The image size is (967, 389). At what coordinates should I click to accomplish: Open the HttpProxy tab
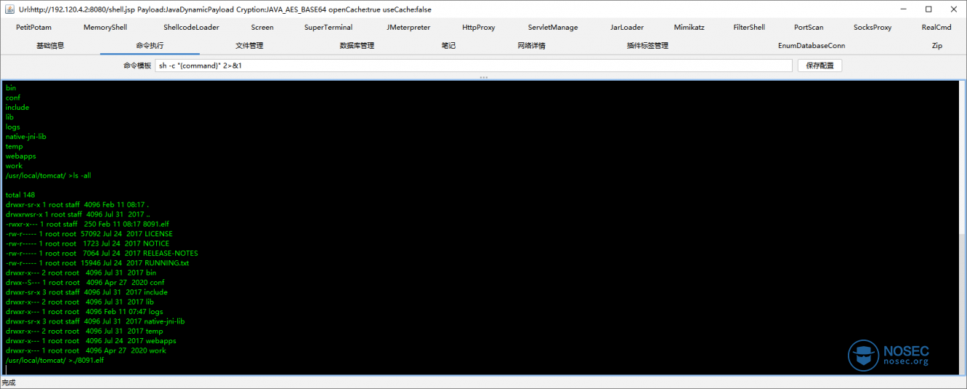[479, 28]
